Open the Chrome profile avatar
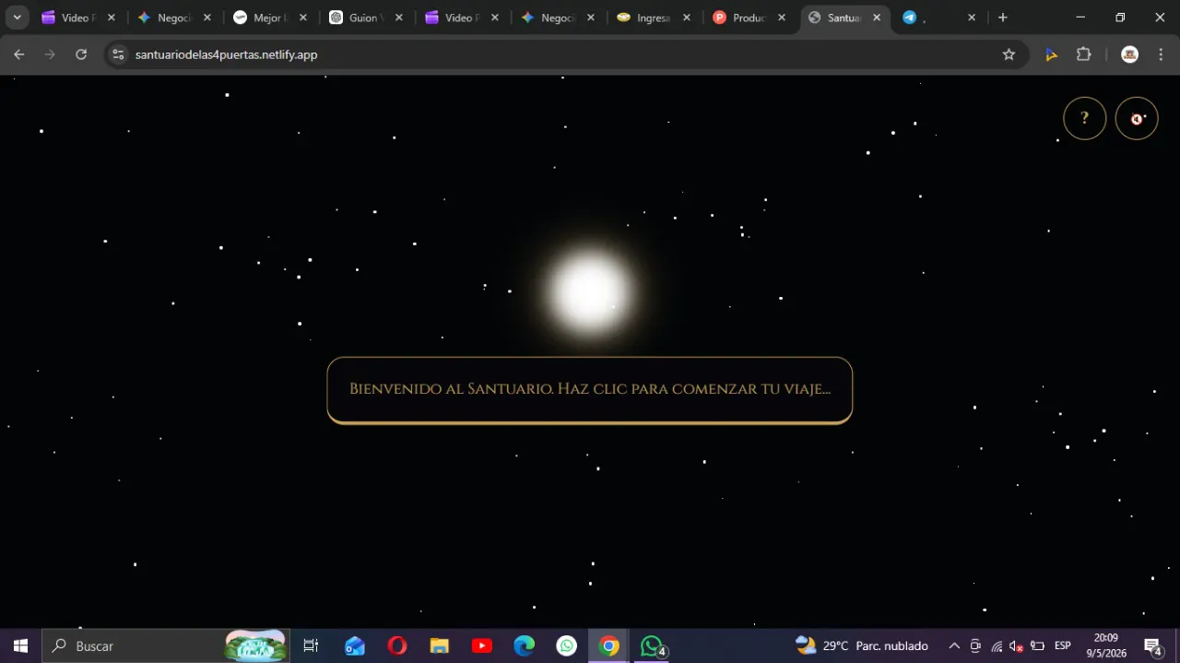The height and width of the screenshot is (663, 1180). coord(1129,54)
